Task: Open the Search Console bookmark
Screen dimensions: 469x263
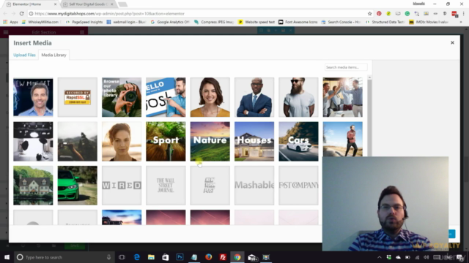Action: pos(341,22)
